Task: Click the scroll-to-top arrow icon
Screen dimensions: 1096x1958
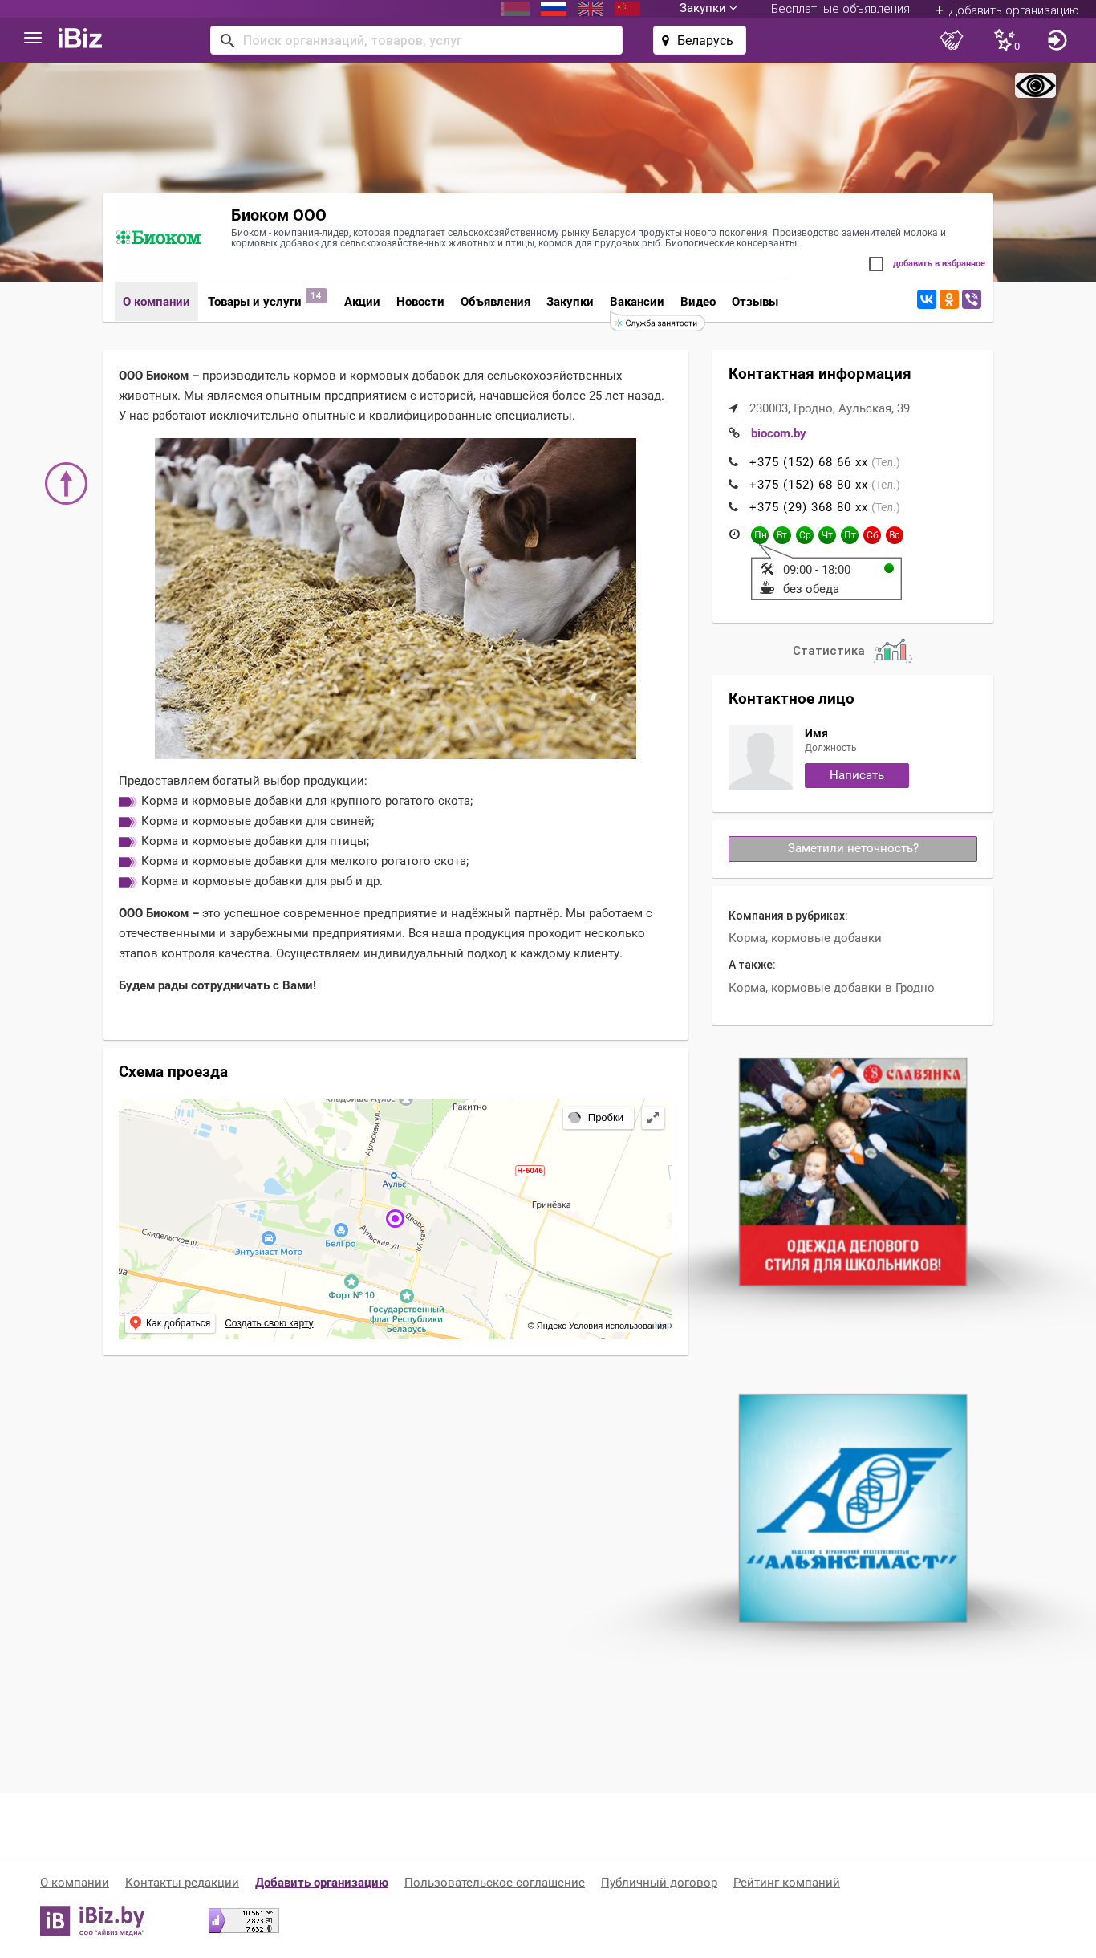Action: 66,483
